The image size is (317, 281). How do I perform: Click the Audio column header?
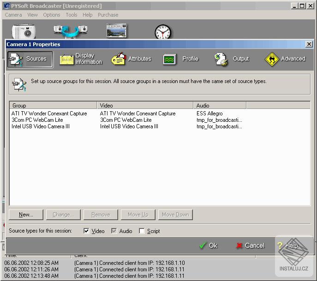click(220, 105)
